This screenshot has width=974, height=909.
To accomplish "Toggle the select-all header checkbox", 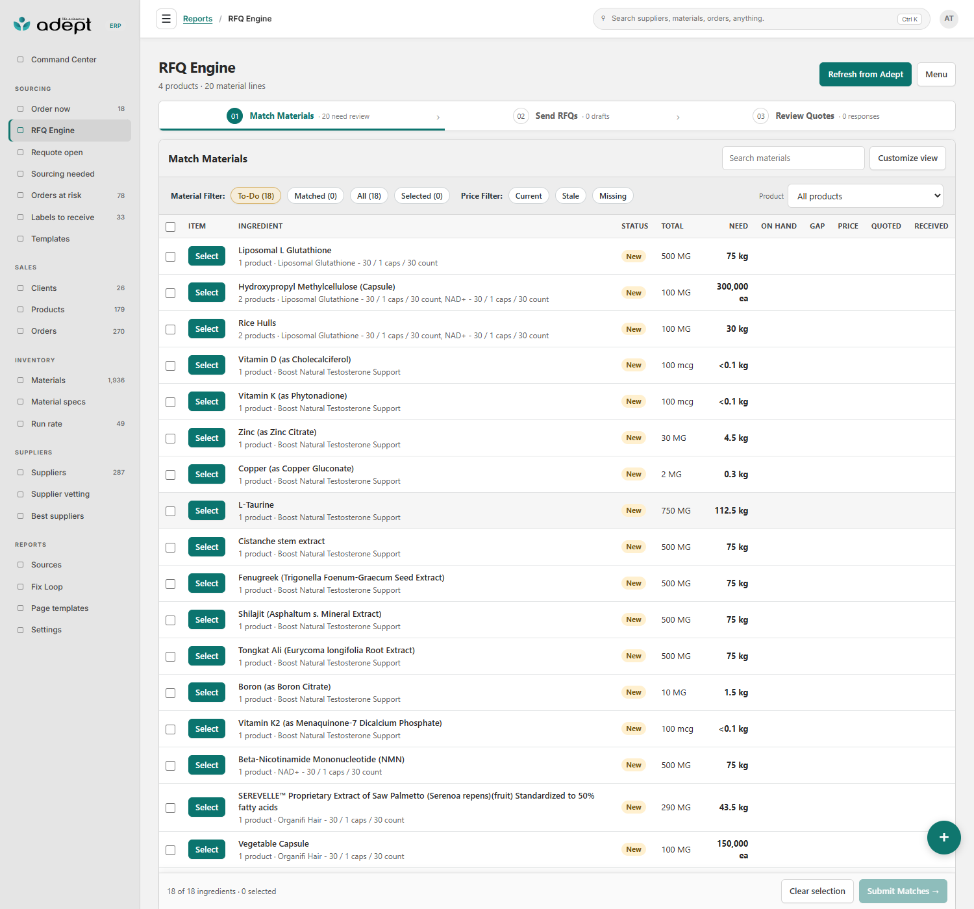I will (x=170, y=227).
